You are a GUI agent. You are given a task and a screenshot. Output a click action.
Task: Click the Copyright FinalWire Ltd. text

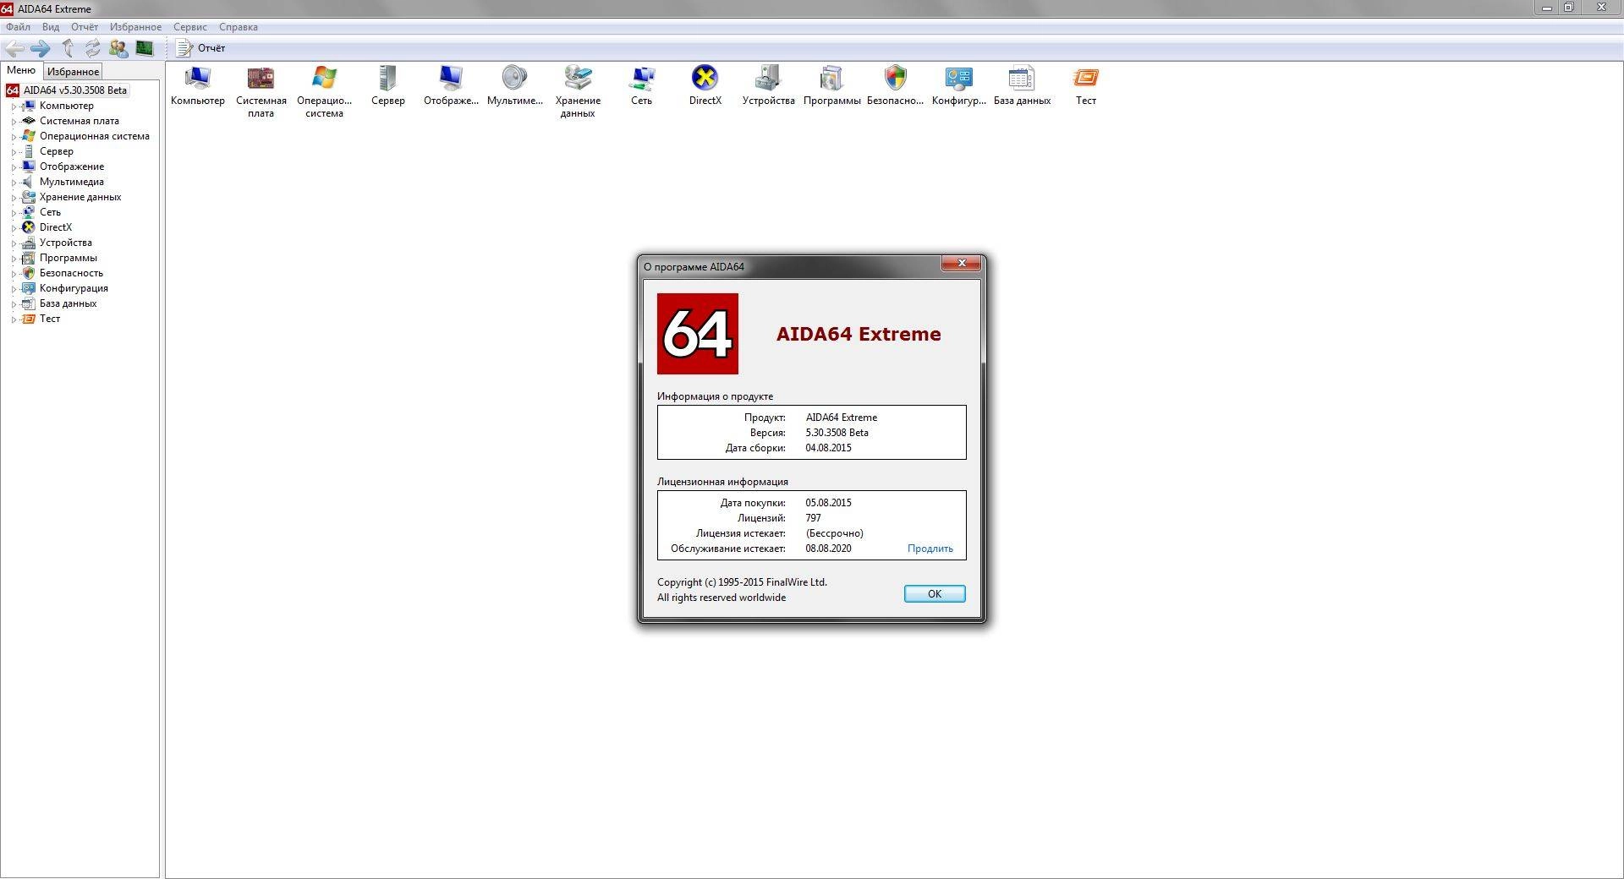point(742,582)
